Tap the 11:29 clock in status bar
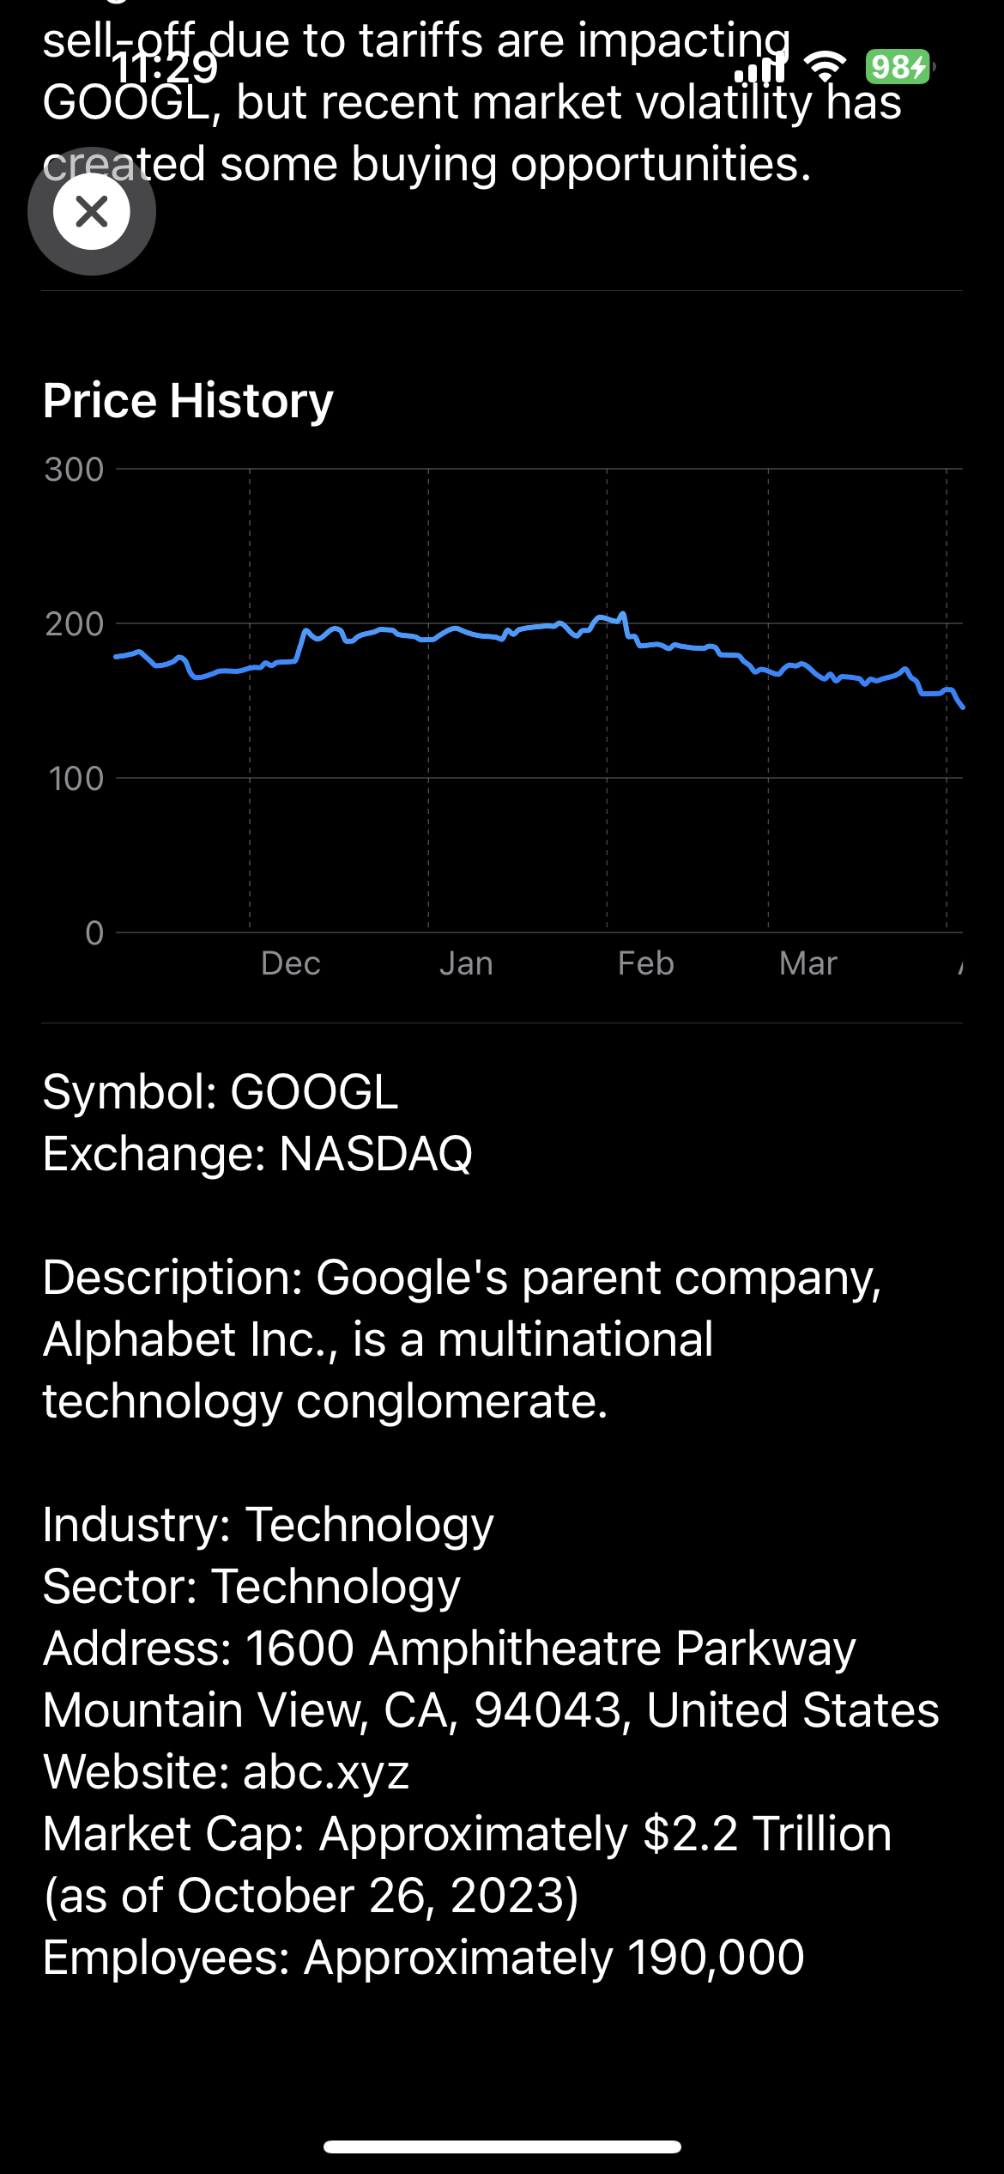Screen dimensions: 1004x2174 [x=166, y=67]
